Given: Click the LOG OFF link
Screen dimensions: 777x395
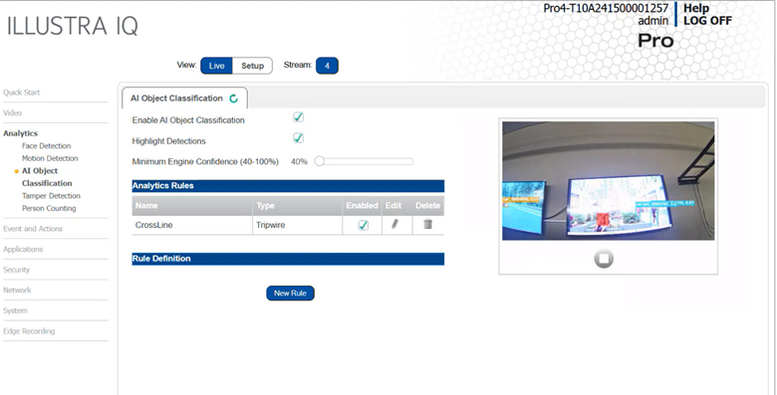Looking at the screenshot, I should tap(707, 21).
